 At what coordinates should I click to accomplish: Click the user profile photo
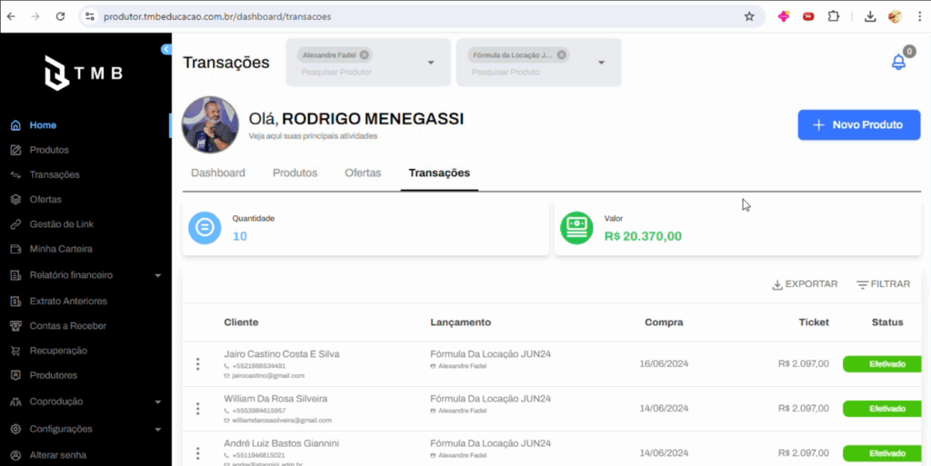click(210, 124)
